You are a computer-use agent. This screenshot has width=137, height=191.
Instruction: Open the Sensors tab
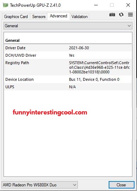click(39, 17)
